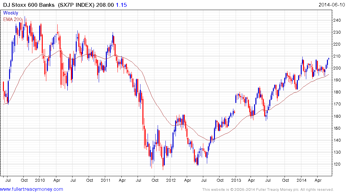Click the 180 price axis label
The image size is (348, 194).
[x=337, y=92]
